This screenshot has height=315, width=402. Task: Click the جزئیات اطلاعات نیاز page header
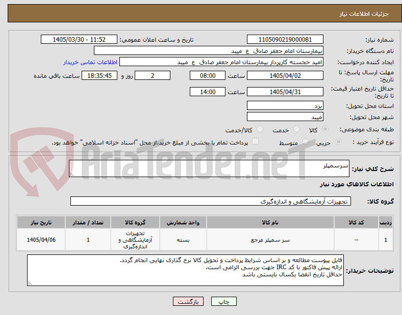coord(364,14)
